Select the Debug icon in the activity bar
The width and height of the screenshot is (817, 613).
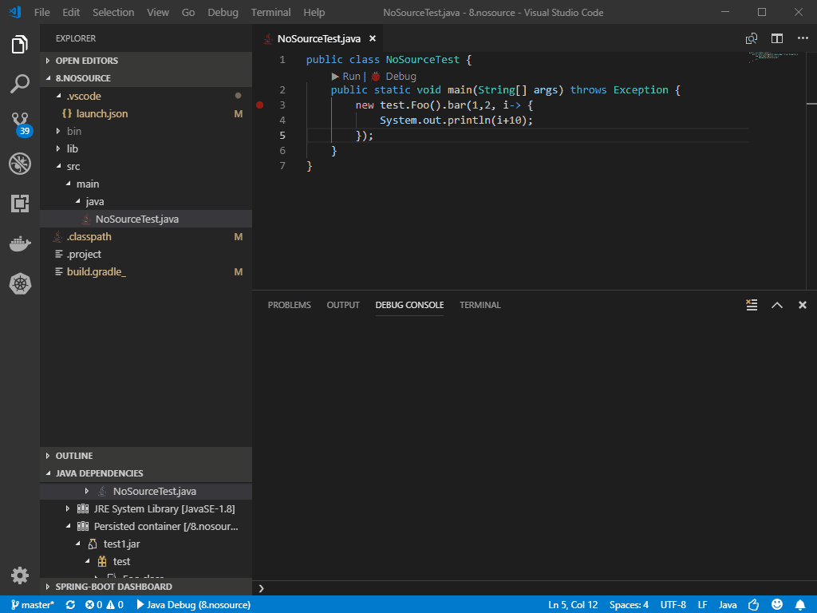coord(19,164)
